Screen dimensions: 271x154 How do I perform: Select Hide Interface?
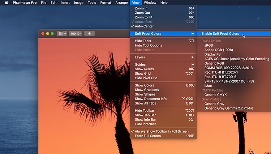(163, 124)
